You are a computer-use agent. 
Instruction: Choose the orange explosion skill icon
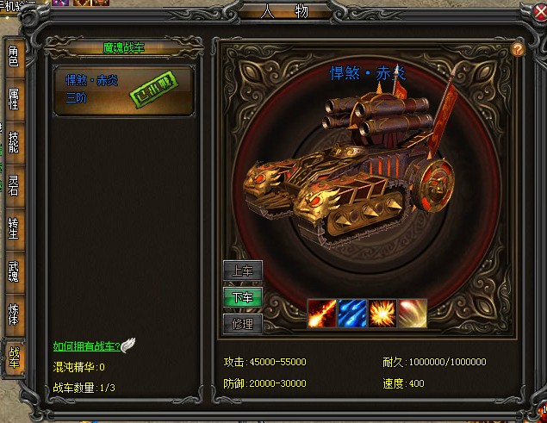pos(382,313)
